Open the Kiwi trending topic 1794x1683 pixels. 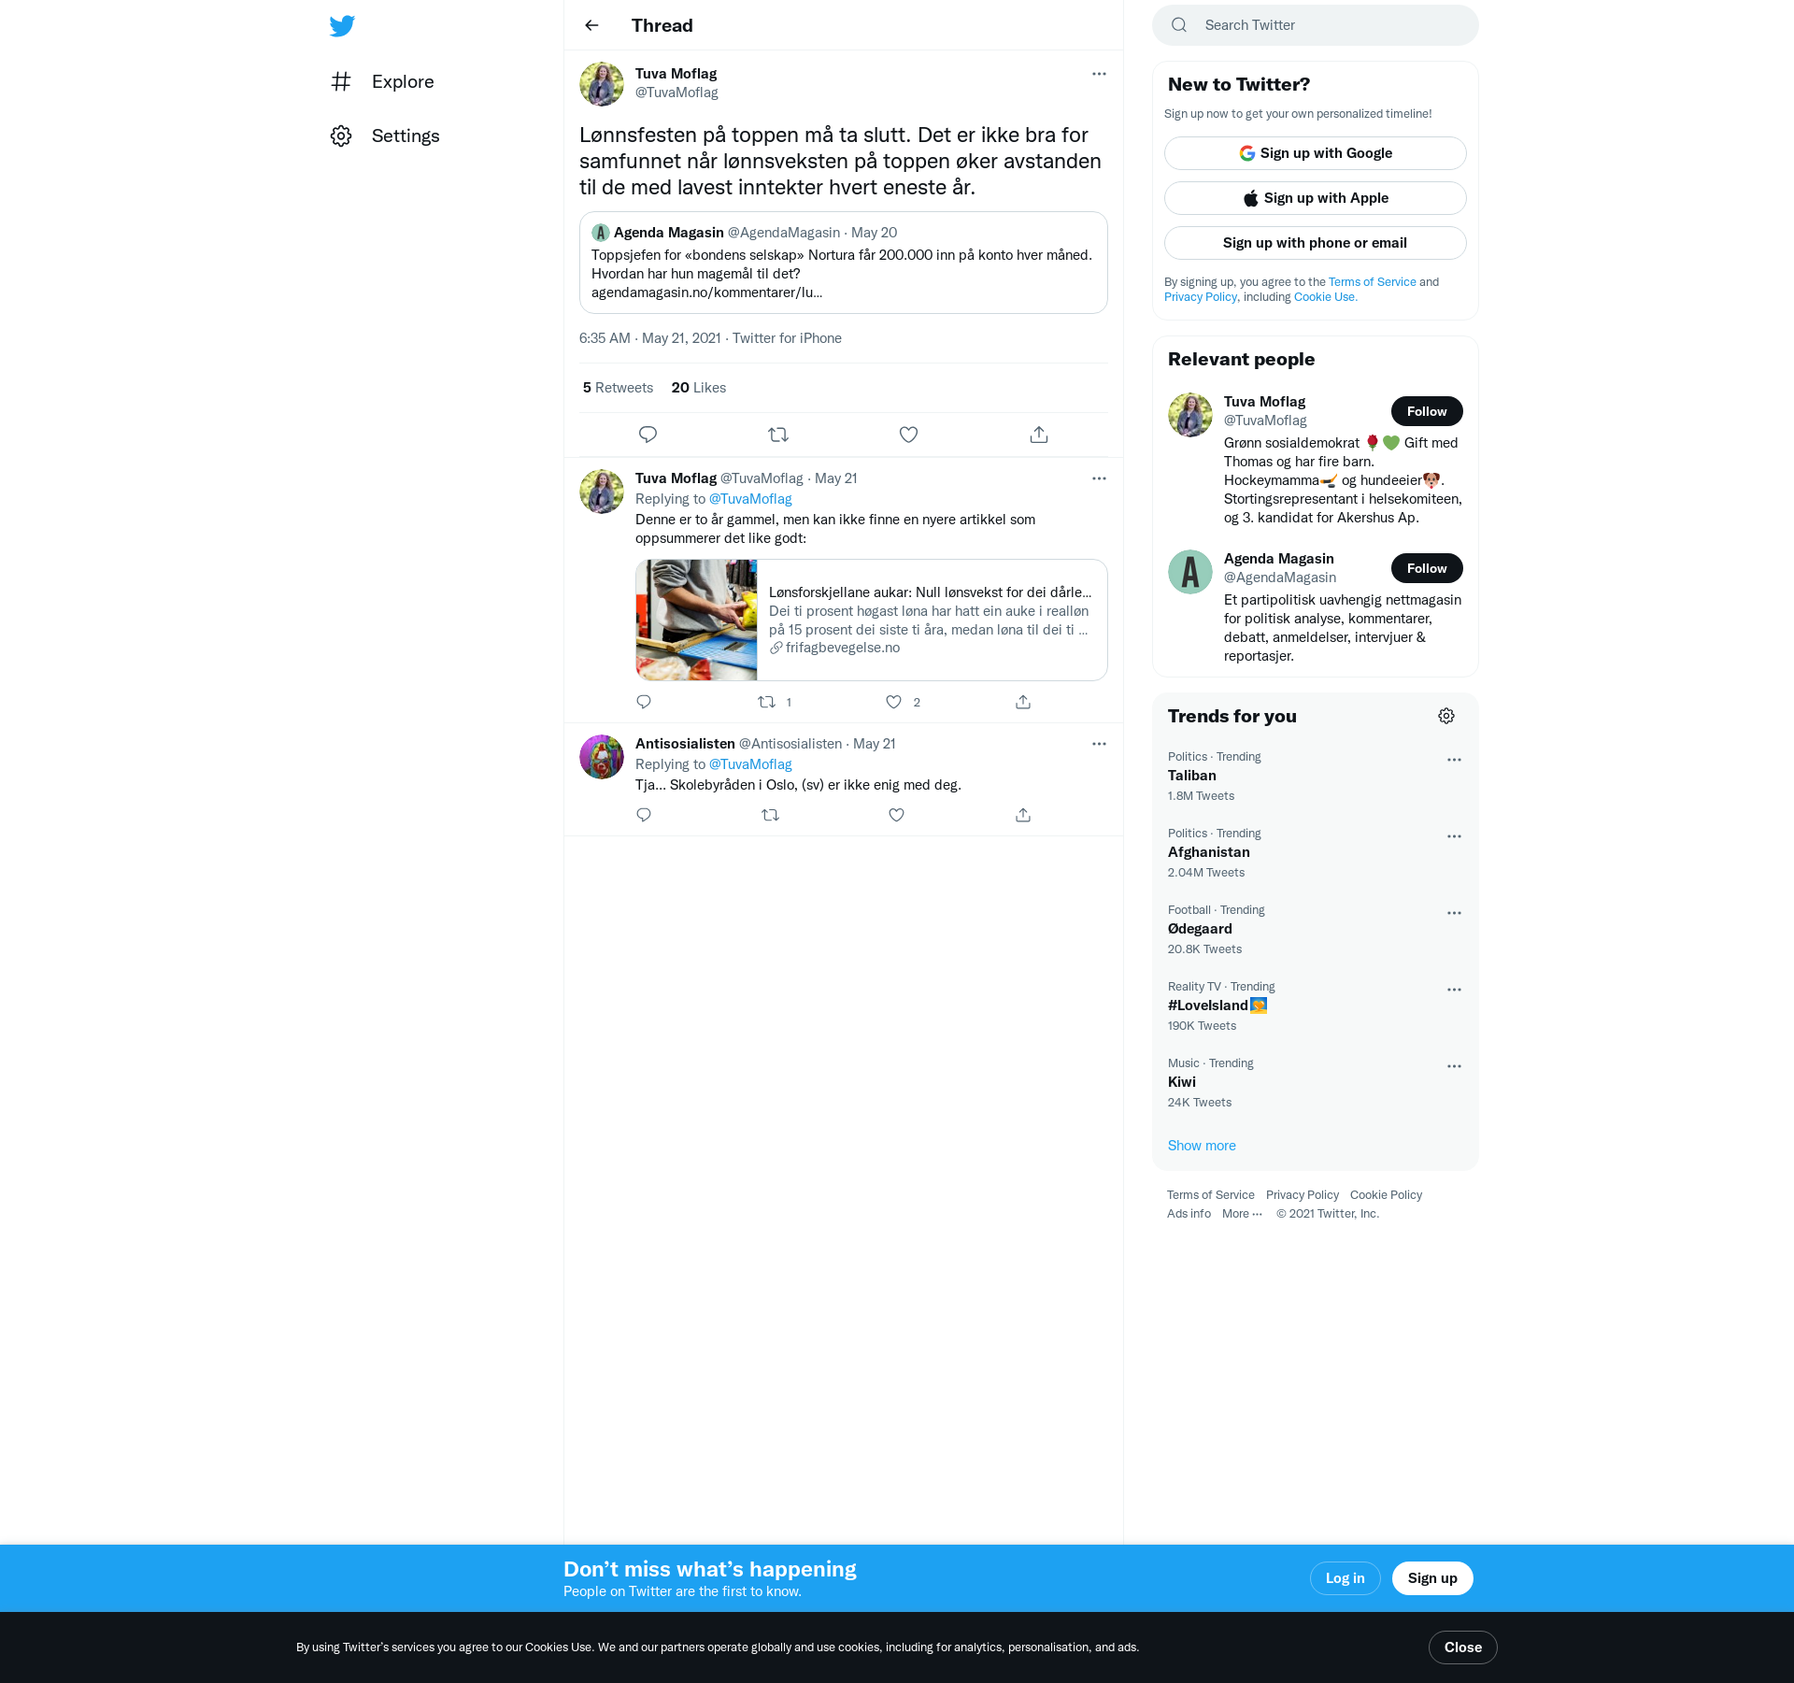[1316, 1083]
